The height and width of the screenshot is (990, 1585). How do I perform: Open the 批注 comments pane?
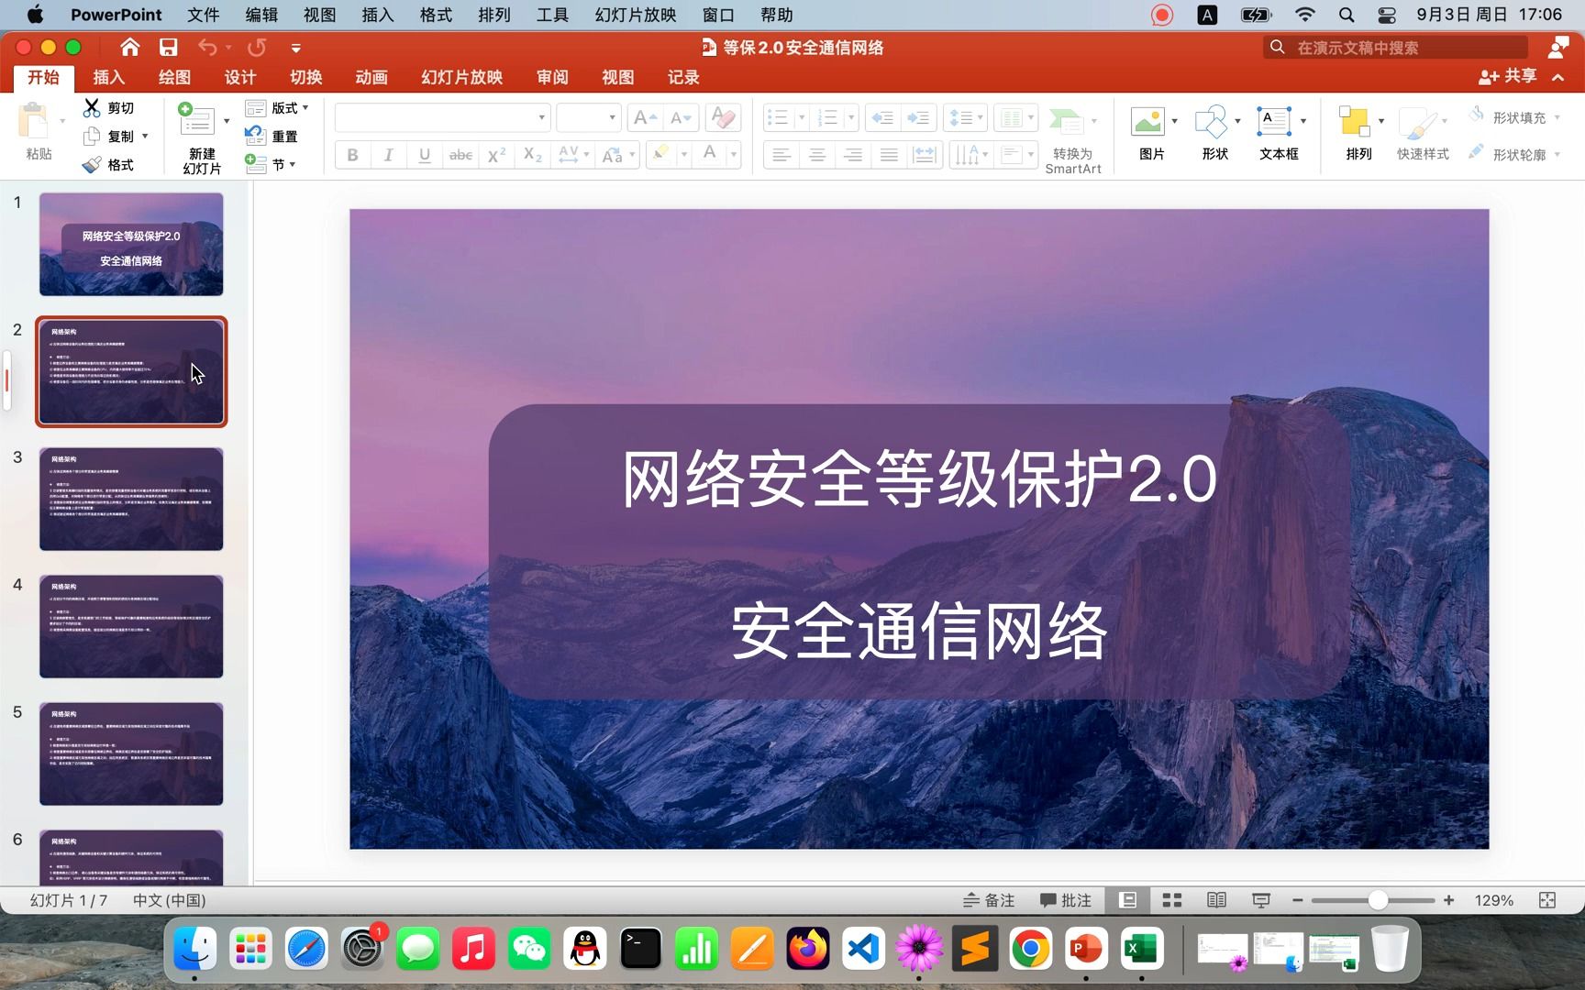coord(1066,900)
